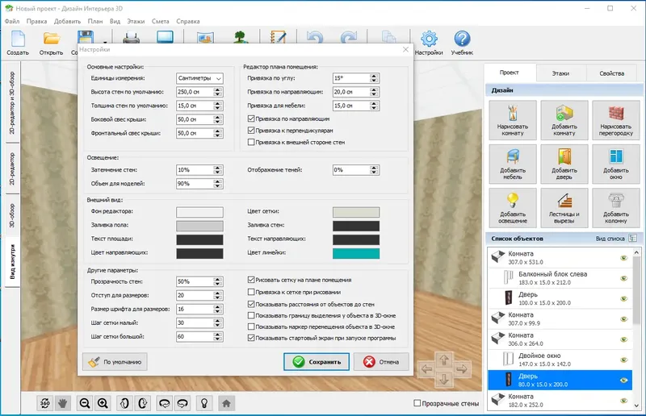
Task: Open Лестницы и вырезы tool
Action: tap(564, 208)
